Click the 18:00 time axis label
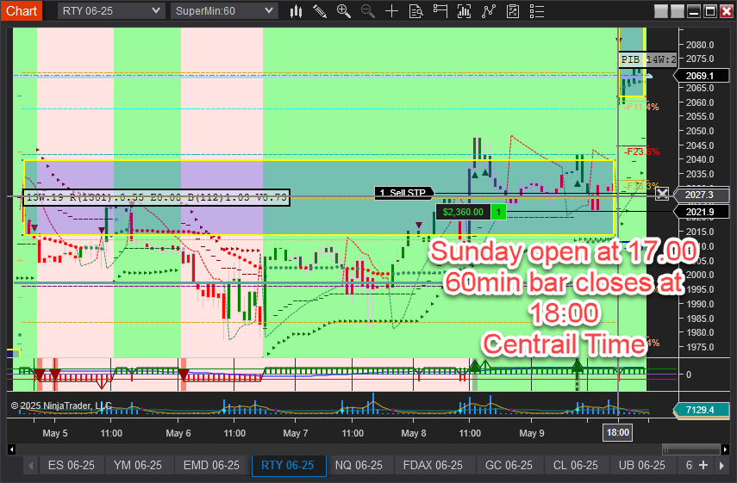The image size is (737, 483). pos(617,432)
